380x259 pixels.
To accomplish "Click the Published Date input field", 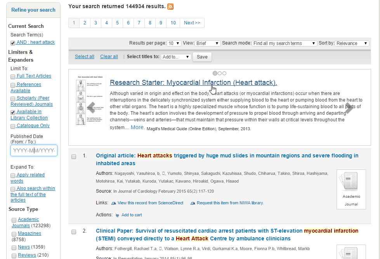I will coord(34,150).
